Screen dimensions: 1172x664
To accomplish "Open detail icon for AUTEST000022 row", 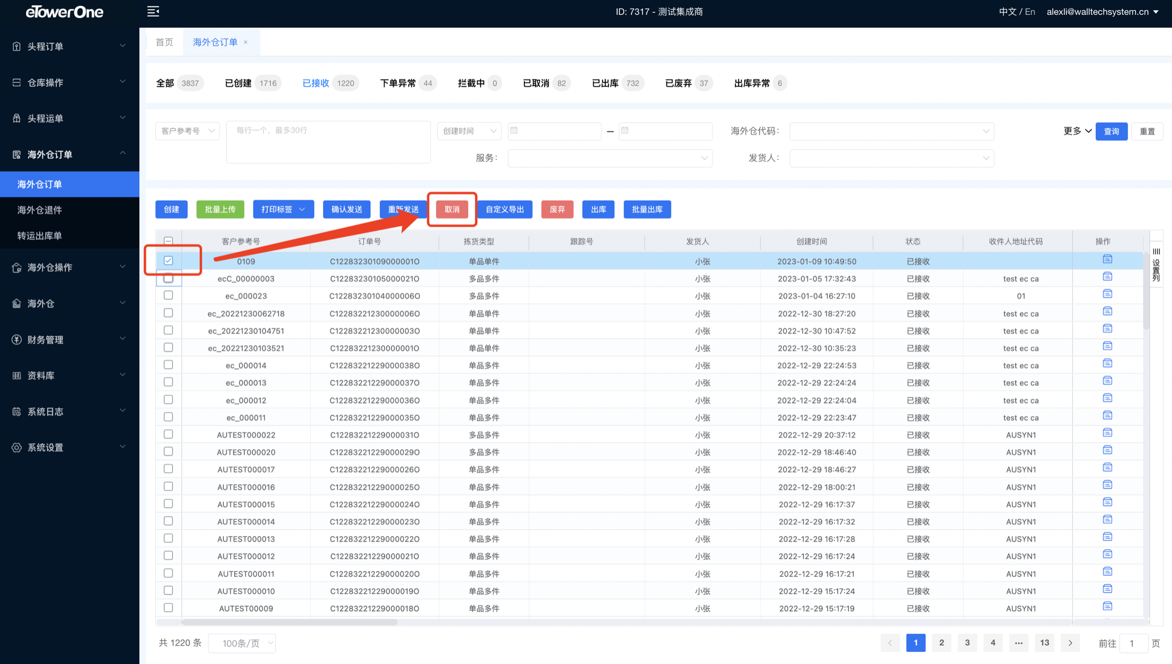I will coord(1107,433).
